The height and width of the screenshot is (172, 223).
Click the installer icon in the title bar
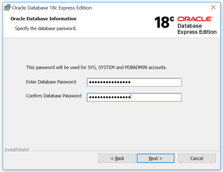click(x=7, y=8)
